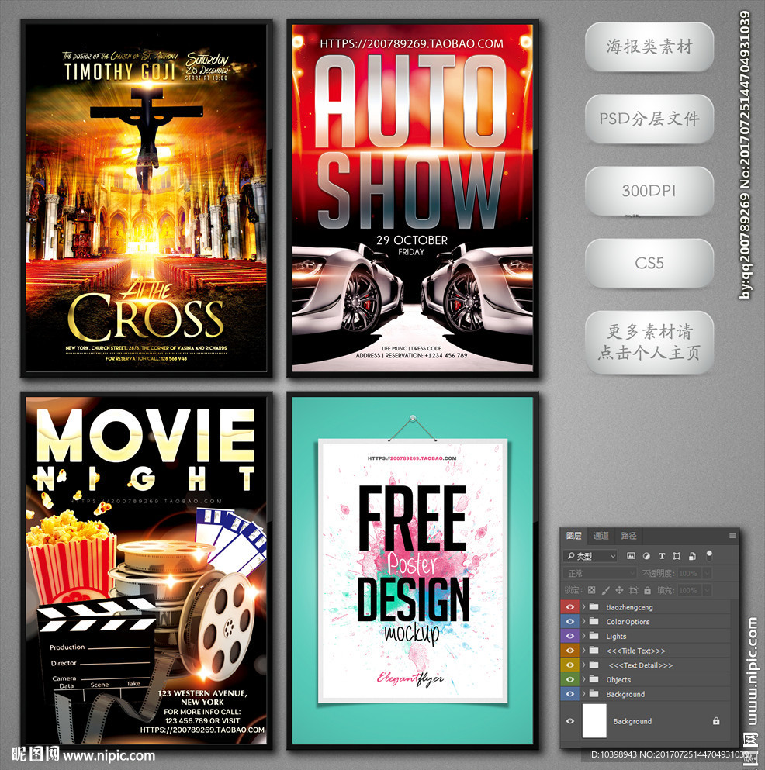Viewport: 765px width, 770px height.
Task: Filter layers by shape layers icon
Action: [677, 556]
